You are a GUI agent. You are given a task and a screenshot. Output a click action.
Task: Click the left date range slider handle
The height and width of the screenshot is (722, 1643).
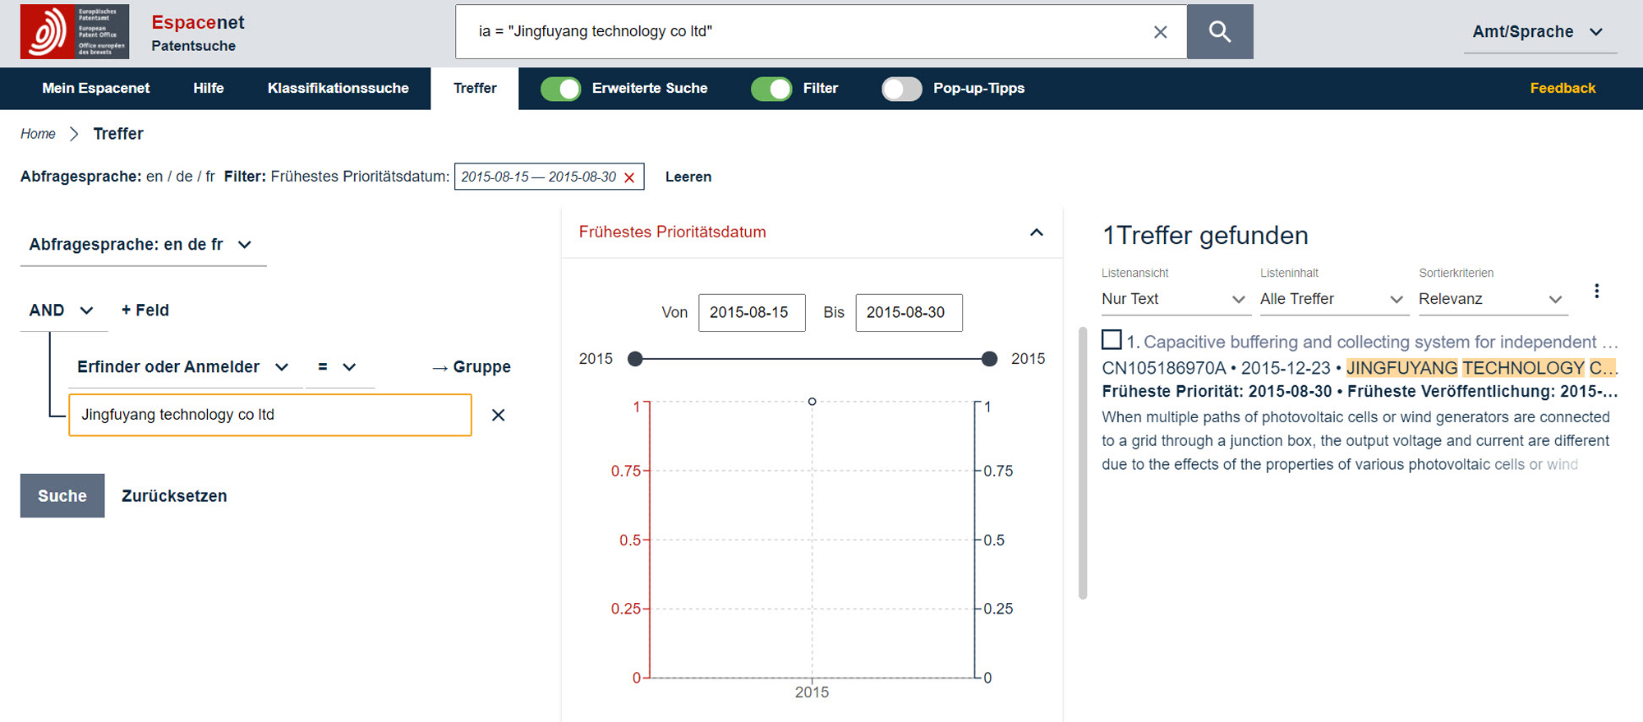point(635,359)
